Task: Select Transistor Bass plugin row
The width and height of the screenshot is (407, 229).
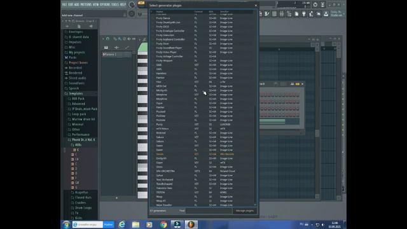Action: coord(202,188)
